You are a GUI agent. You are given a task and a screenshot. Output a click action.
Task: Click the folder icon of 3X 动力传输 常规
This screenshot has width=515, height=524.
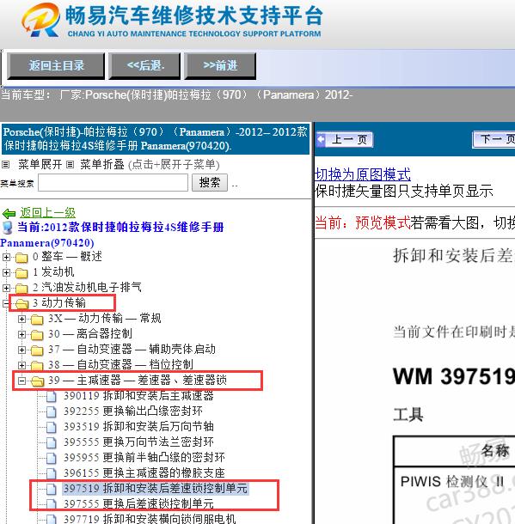click(37, 320)
